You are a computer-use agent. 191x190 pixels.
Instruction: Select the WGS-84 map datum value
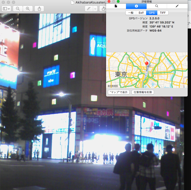tap(156, 31)
